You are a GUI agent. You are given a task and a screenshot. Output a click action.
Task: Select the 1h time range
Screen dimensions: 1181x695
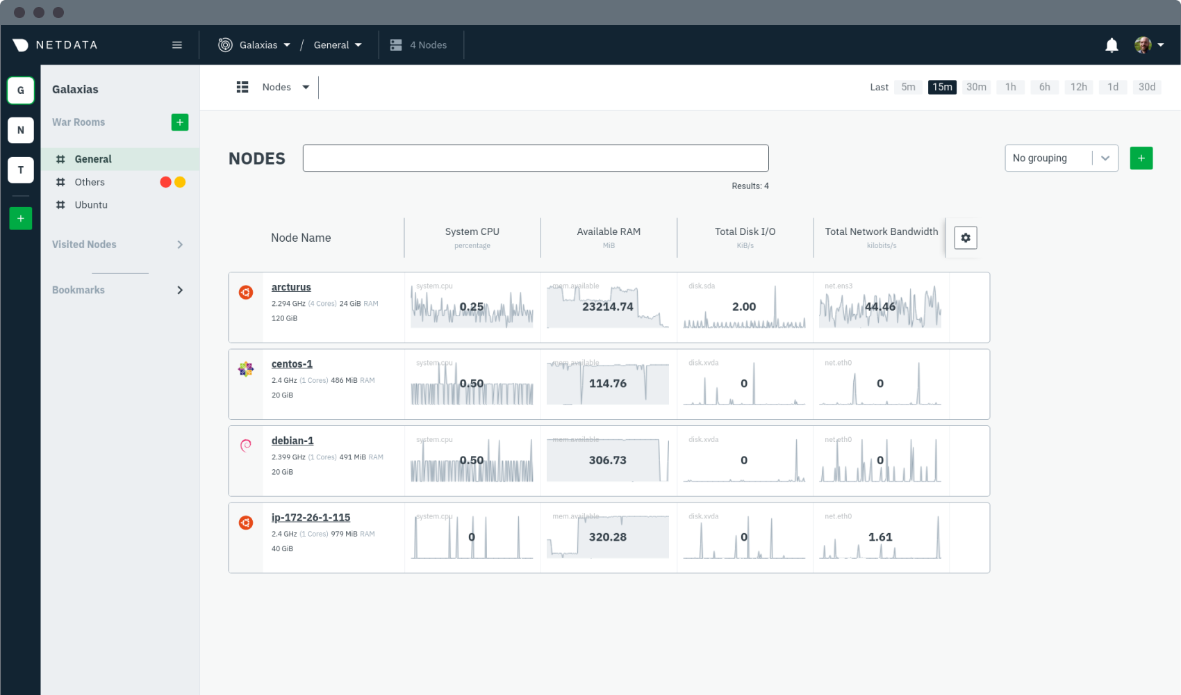point(1010,87)
